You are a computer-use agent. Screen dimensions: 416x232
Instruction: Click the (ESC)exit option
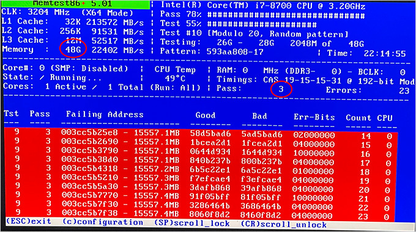click(x=28, y=222)
